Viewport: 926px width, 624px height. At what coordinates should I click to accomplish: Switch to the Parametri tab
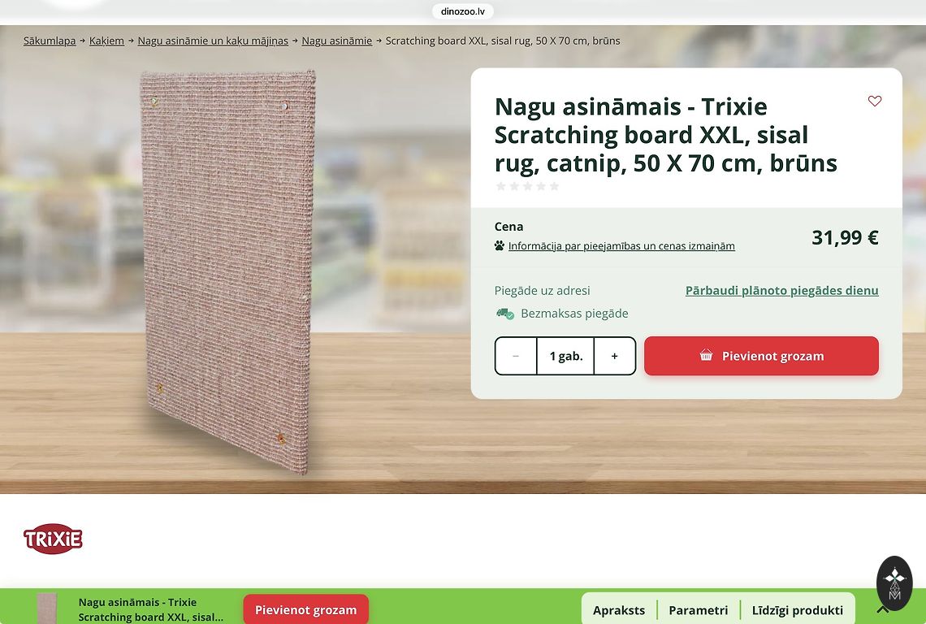pos(698,610)
